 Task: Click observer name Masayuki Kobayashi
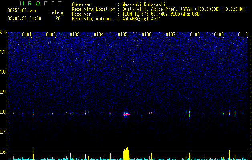pyautogui.click(x=144, y=4)
